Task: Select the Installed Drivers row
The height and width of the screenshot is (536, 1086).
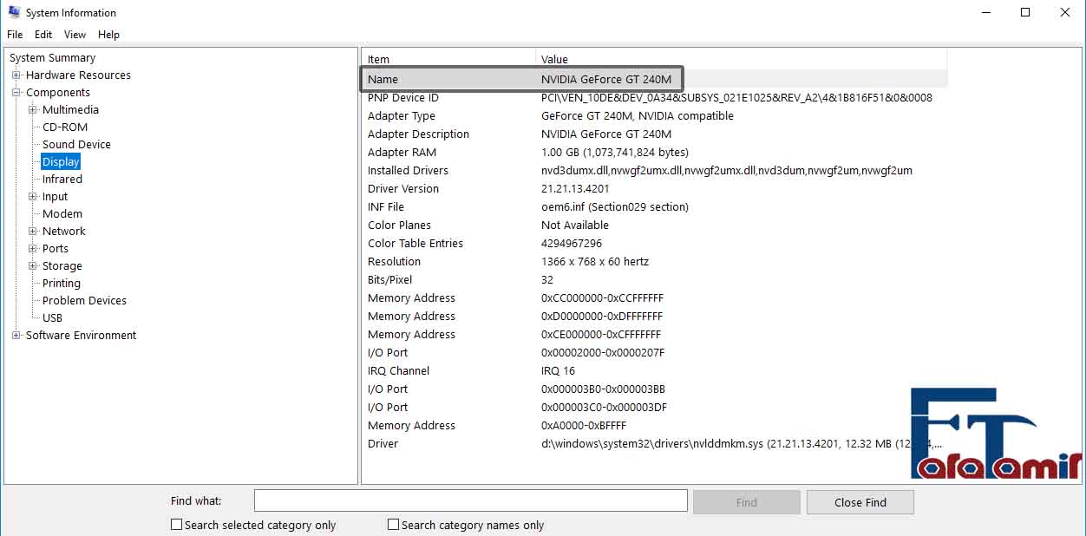Action: [x=655, y=171]
